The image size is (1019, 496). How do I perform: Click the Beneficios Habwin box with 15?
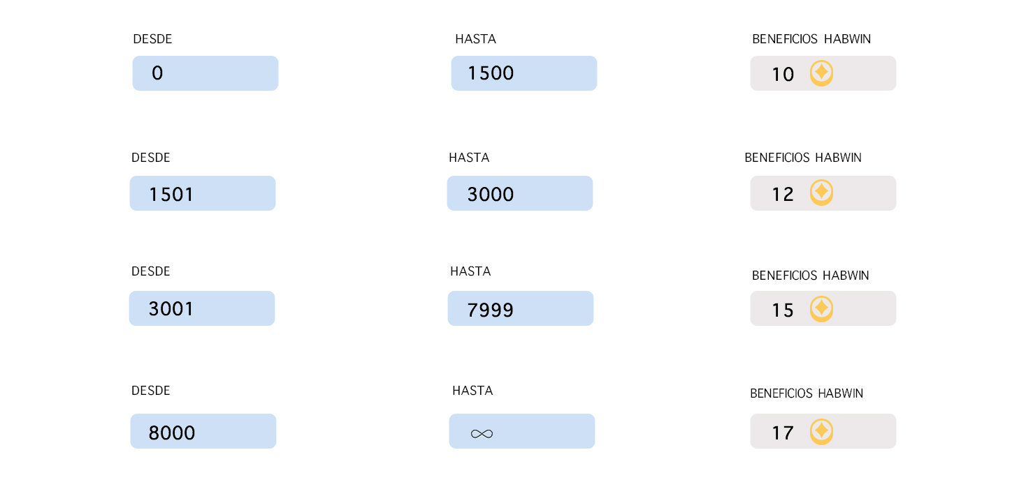point(823,308)
